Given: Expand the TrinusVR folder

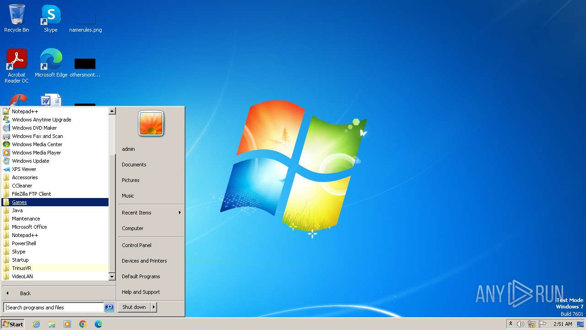Looking at the screenshot, I should tap(55, 268).
